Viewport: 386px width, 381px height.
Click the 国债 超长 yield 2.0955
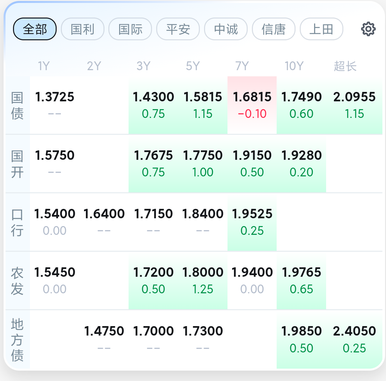pyautogui.click(x=354, y=97)
